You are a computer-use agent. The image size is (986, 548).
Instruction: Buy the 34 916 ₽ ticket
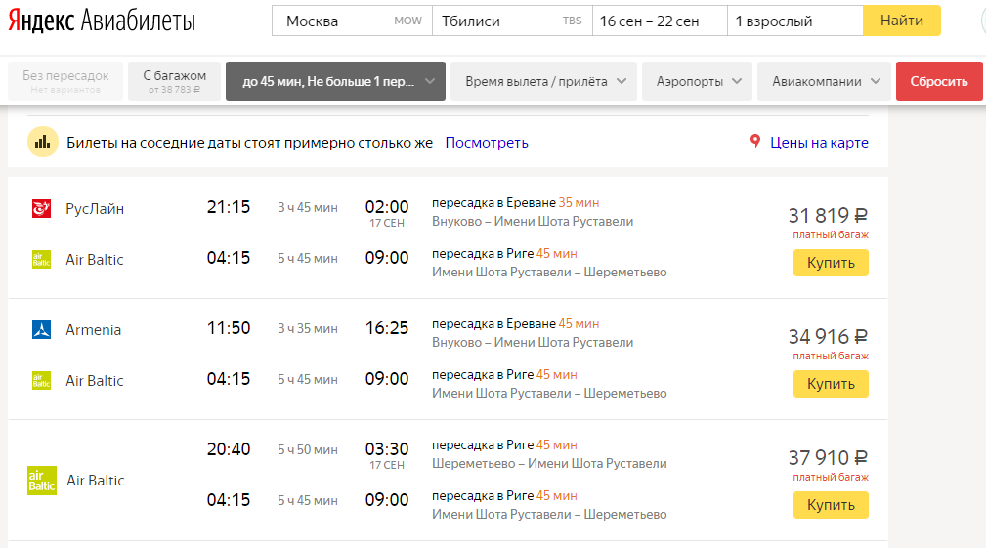831,384
